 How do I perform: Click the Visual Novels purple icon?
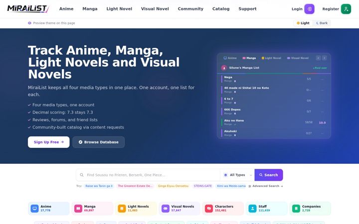coord(166,209)
